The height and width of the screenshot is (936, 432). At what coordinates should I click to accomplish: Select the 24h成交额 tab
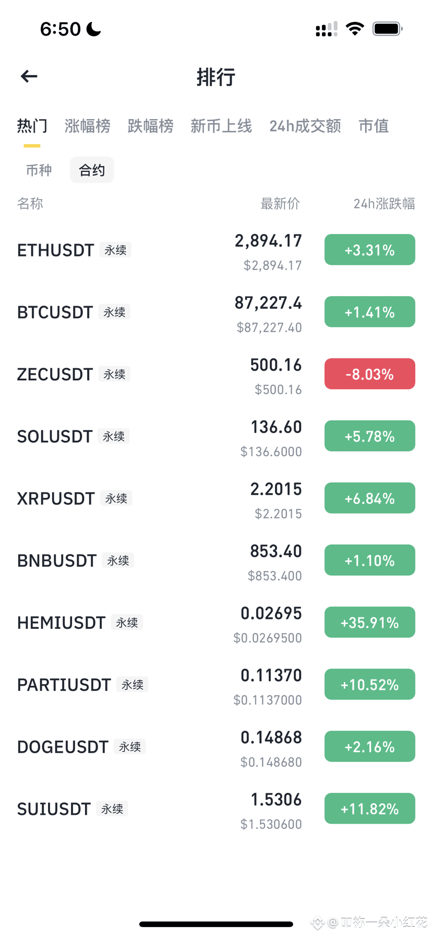305,126
